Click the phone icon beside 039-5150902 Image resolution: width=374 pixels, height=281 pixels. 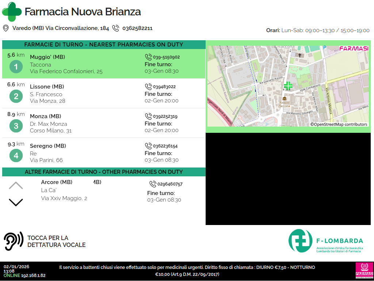(148, 57)
